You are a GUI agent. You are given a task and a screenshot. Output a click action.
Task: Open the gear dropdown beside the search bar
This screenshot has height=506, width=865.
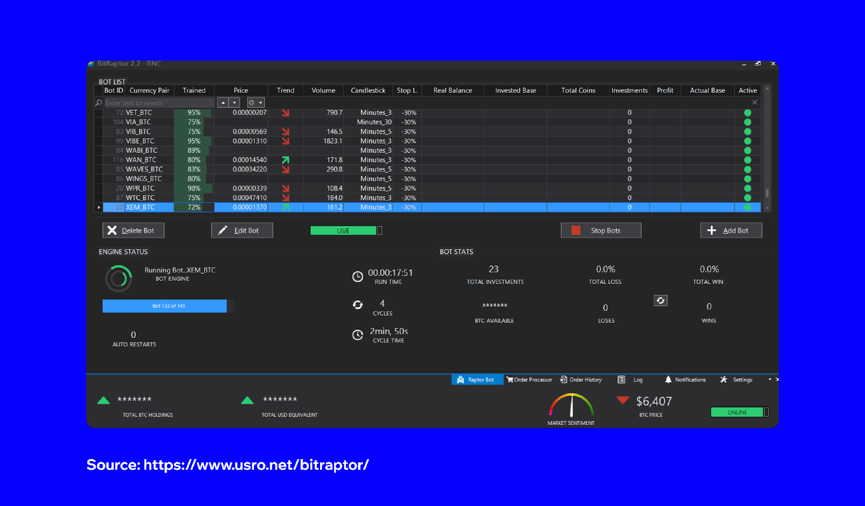tap(255, 102)
